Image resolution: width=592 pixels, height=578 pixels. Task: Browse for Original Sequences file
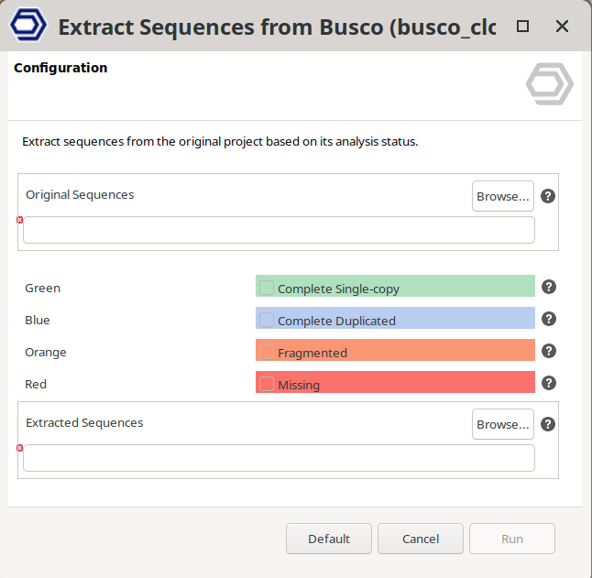[x=503, y=196]
